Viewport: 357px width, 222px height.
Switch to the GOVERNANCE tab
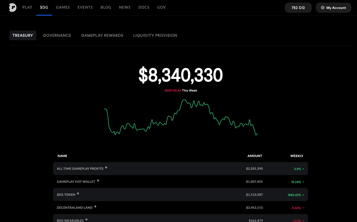point(57,35)
